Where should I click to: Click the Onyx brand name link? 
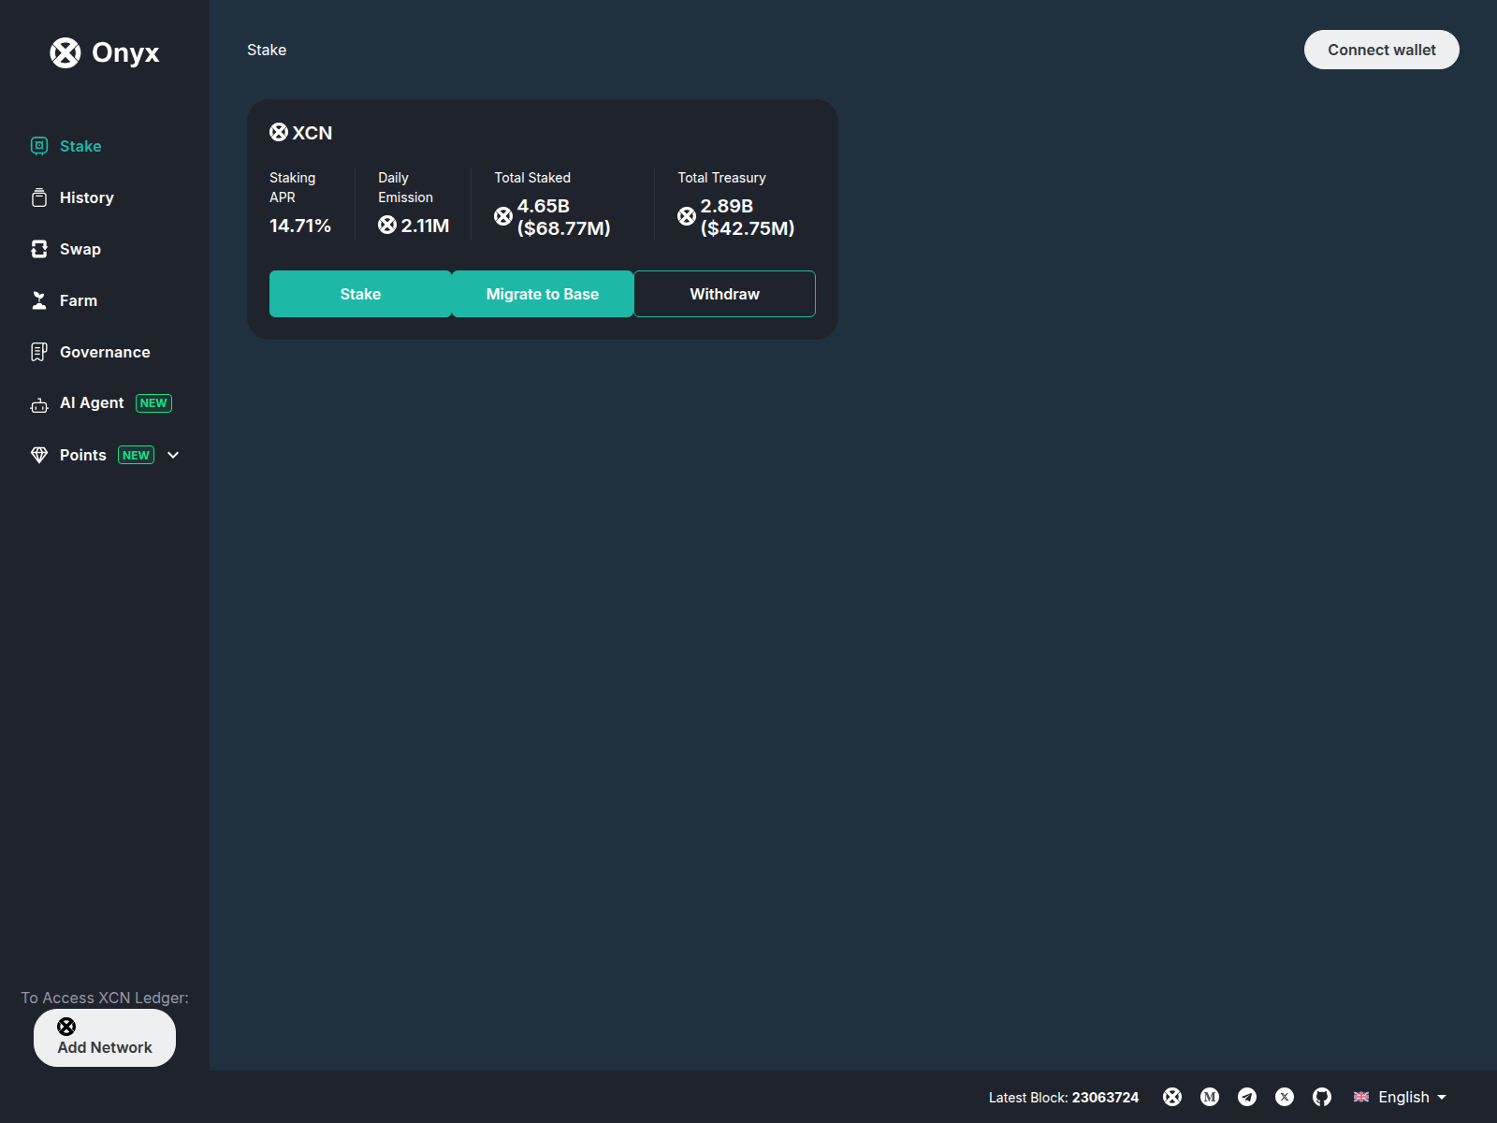coord(125,52)
